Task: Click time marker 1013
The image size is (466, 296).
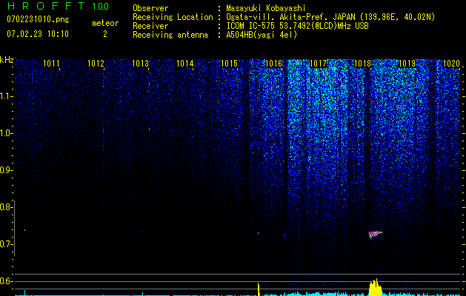Action: point(140,64)
